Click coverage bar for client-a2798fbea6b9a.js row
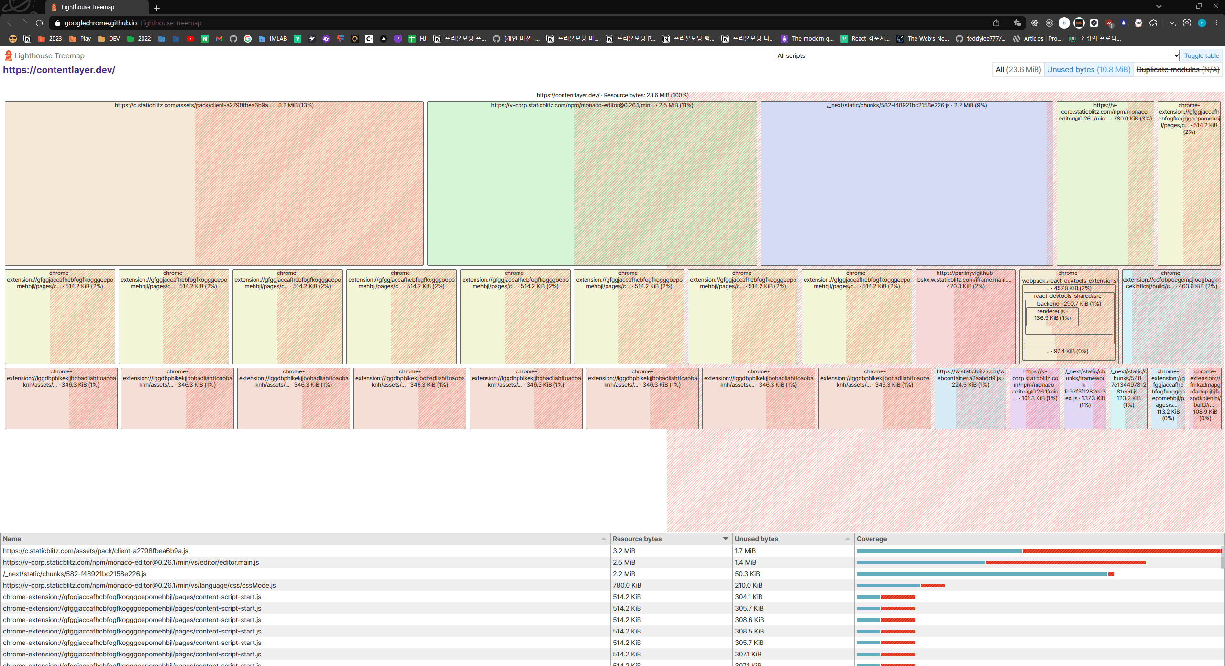 point(1038,551)
